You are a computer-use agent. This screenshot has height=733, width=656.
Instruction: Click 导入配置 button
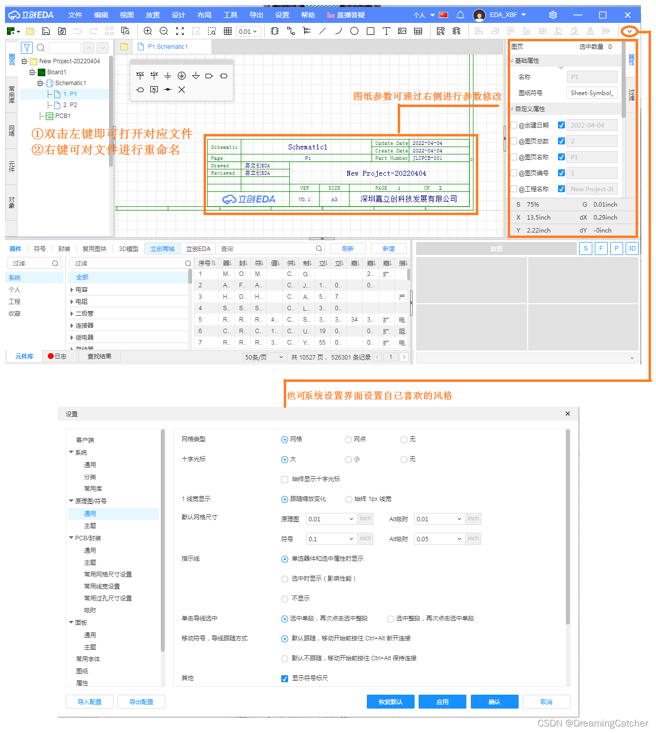90,702
